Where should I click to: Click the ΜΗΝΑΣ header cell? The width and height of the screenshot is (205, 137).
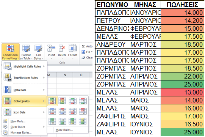(x=145, y=5)
